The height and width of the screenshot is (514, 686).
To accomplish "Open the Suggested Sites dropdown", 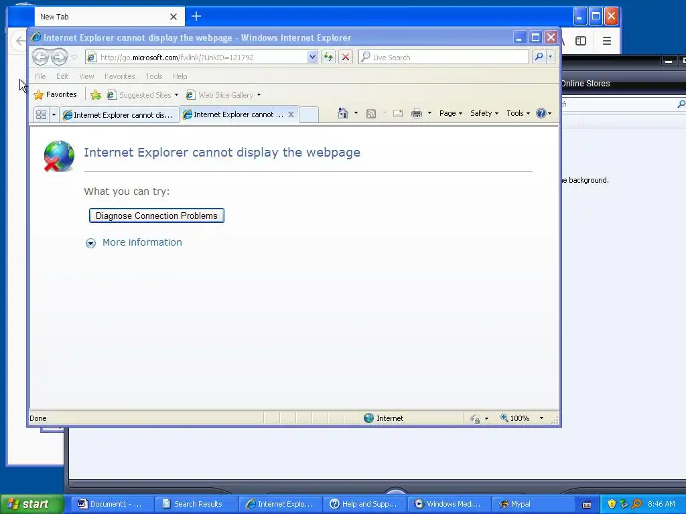I will 143,95.
